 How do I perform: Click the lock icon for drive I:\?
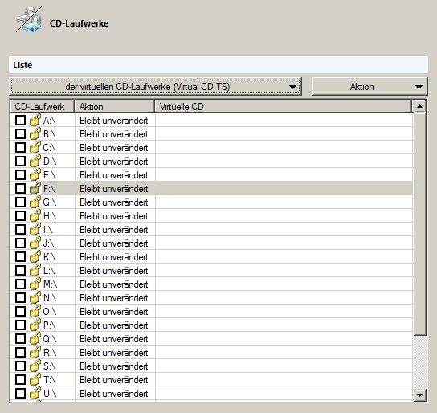[35, 230]
